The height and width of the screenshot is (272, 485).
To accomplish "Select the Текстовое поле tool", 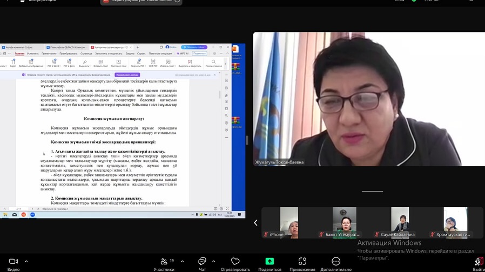I will click(118, 63).
